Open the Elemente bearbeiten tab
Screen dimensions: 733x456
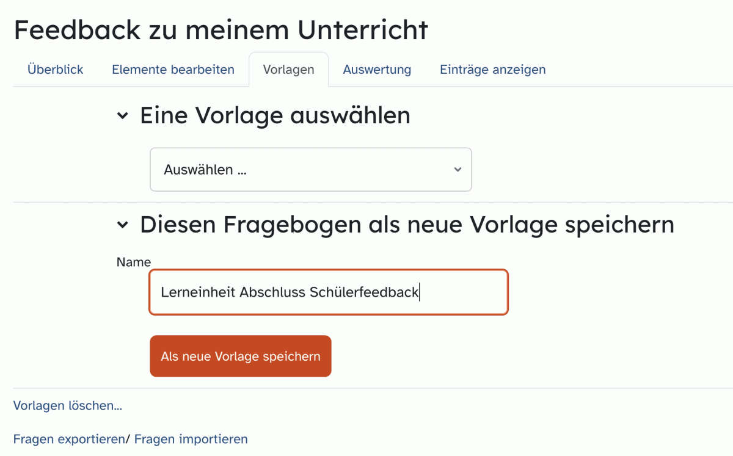click(173, 70)
